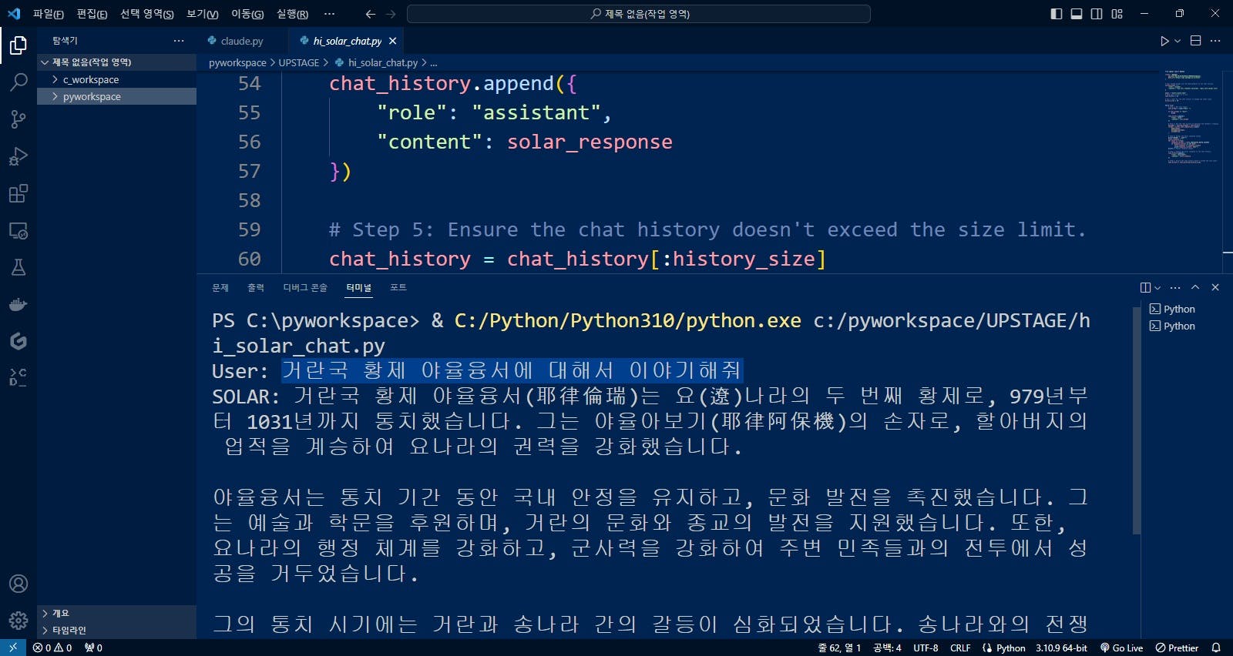Open the 파일(F) menu

48,14
